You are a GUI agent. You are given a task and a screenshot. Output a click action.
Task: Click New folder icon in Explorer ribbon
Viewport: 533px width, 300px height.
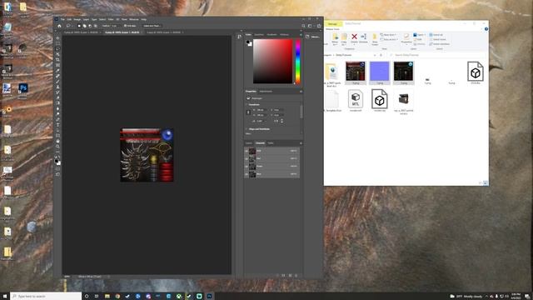[x=375, y=37]
